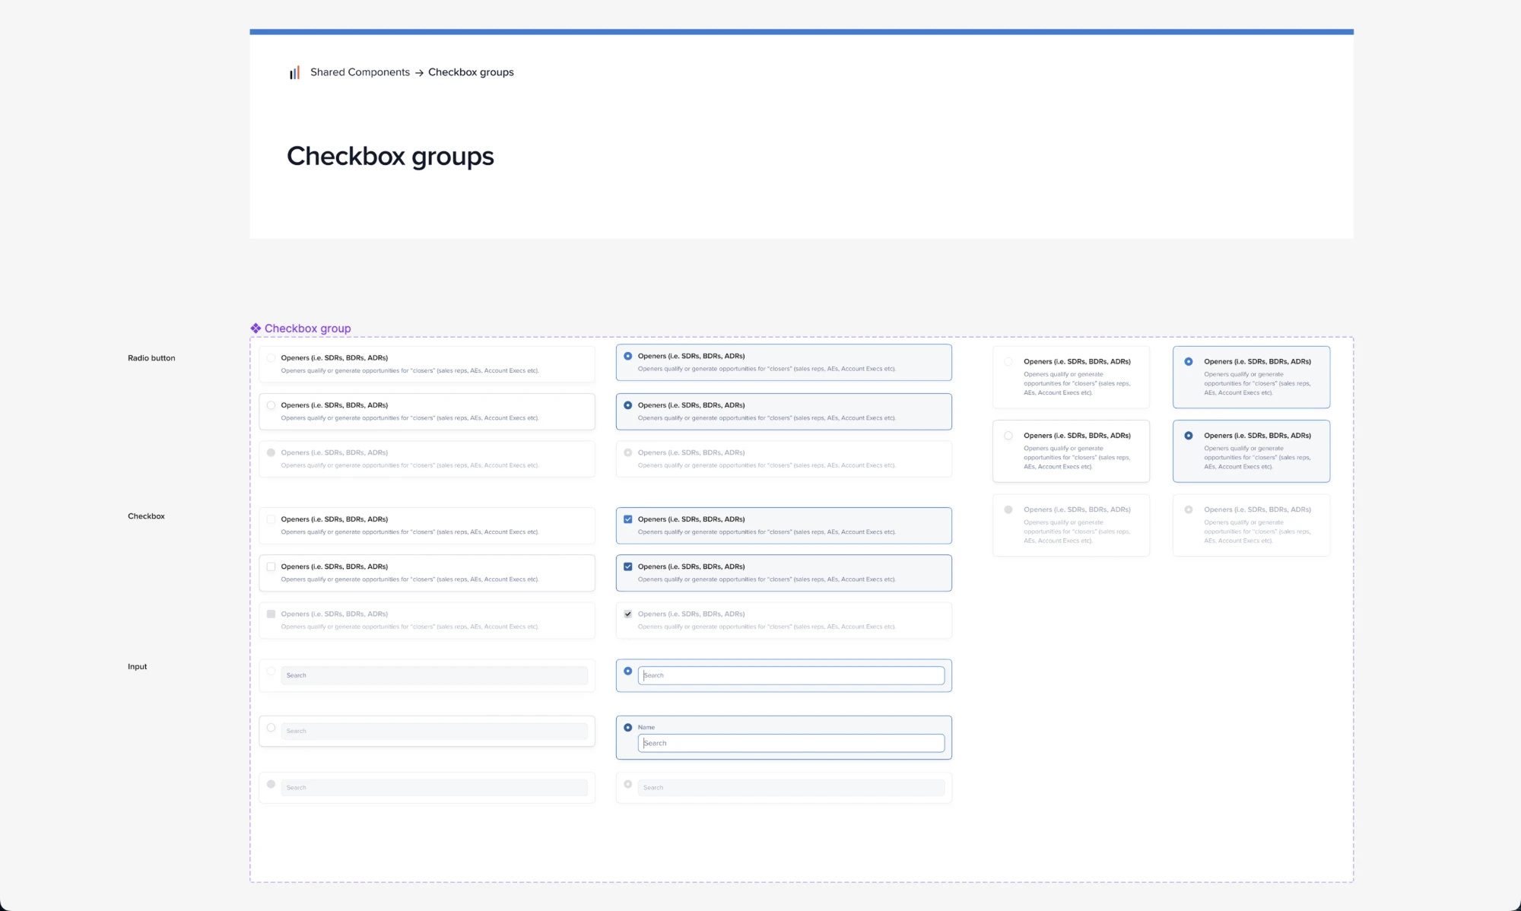Screen dimensions: 1521x911
Task: Click the disabled Search field beside the grey ring radio
Action: [791, 788]
